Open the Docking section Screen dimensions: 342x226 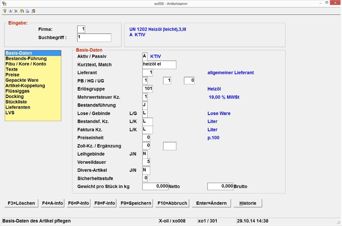33,96
